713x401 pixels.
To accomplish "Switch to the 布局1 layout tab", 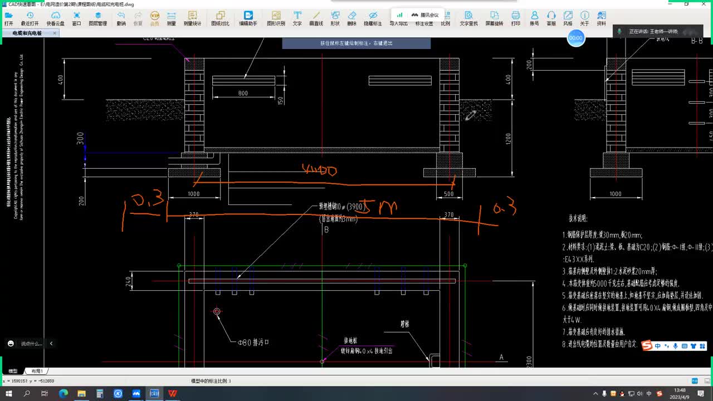I will point(37,371).
